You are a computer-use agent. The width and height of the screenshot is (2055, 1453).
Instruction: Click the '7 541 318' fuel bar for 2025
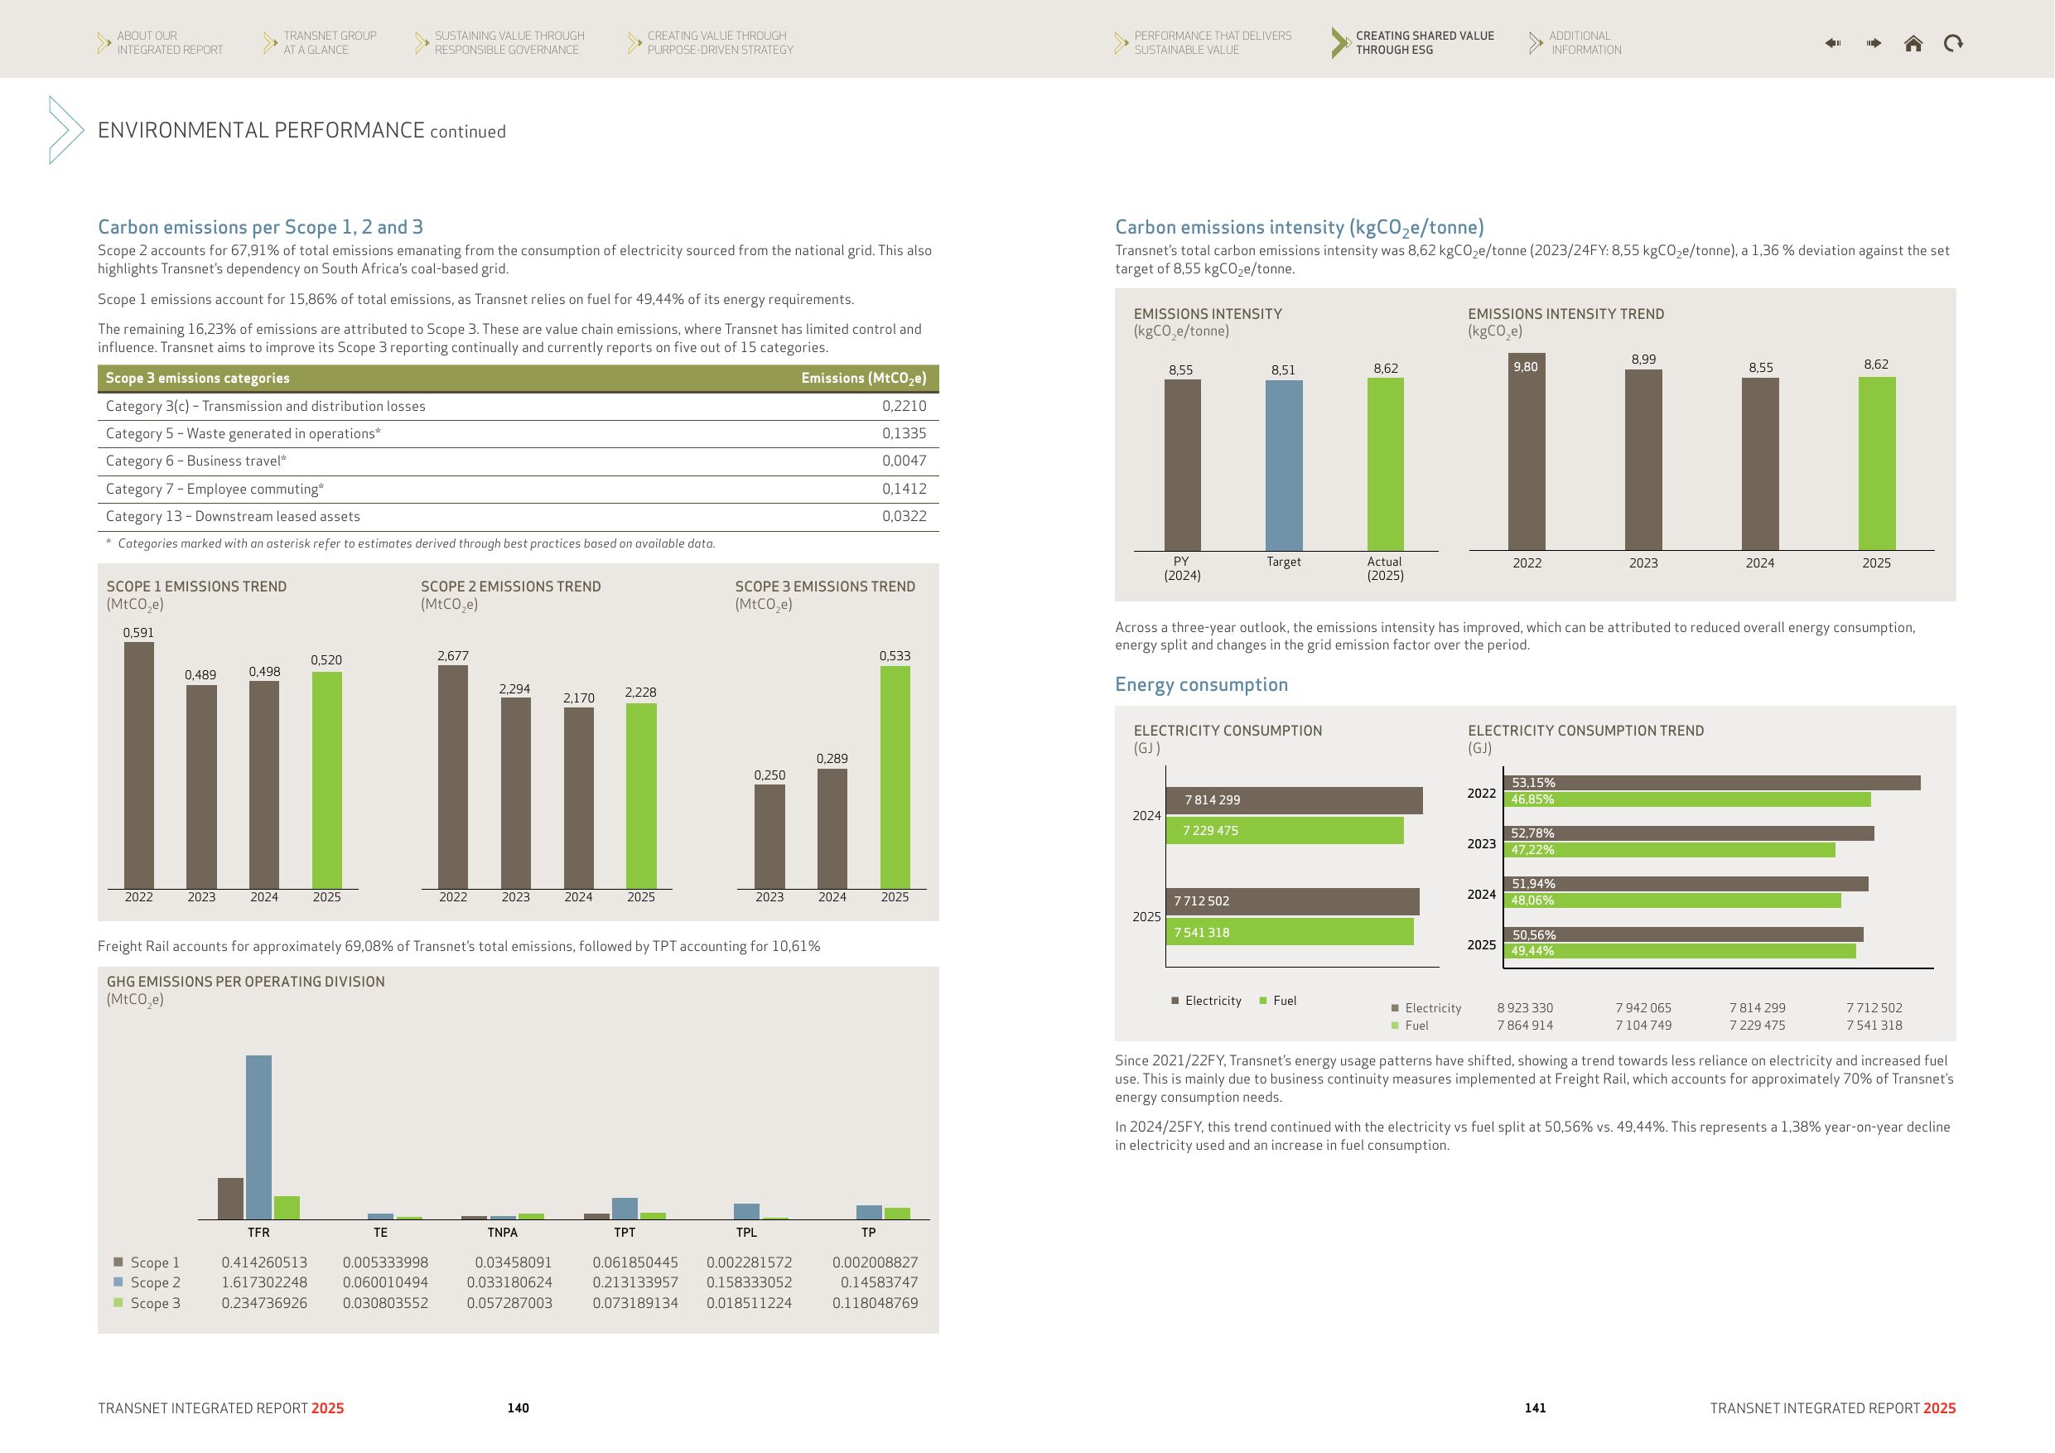coord(1290,932)
